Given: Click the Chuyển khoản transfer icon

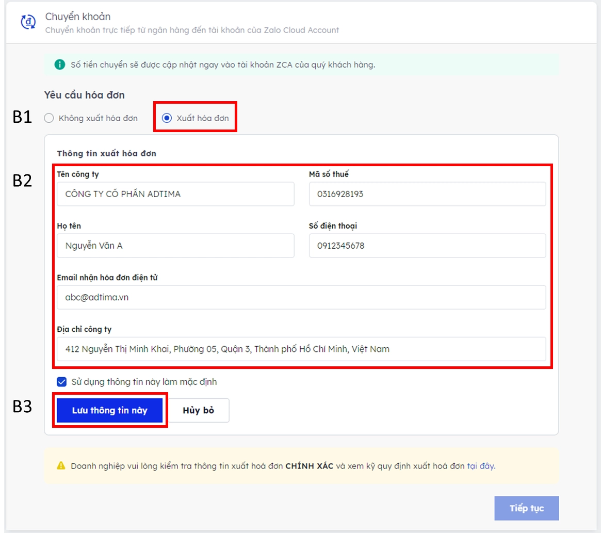Looking at the screenshot, I should tap(27, 22).
